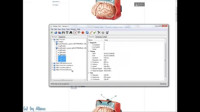
Task: Expand the Response Speed row
Action: point(91,71)
